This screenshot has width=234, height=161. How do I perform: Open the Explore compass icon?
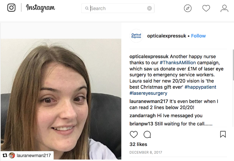tap(188, 8)
